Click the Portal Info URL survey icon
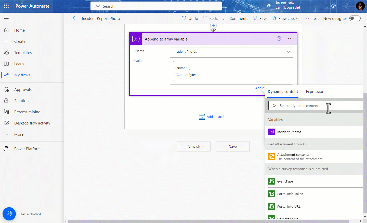The height and width of the screenshot is (223, 367). click(272, 206)
